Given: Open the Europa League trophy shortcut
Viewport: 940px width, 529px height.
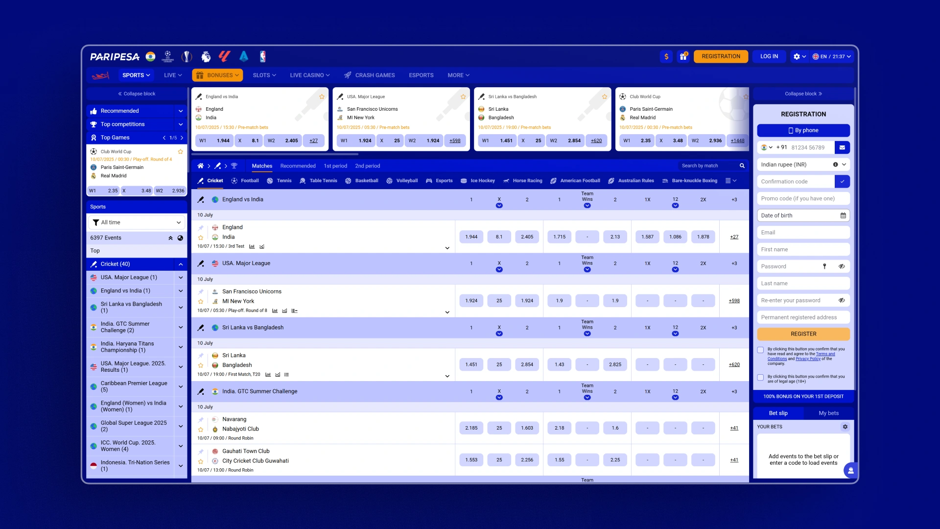Looking at the screenshot, I should tap(187, 56).
